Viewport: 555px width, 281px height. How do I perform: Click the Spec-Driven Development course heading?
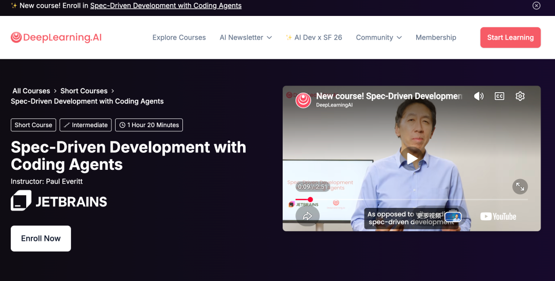(x=128, y=155)
